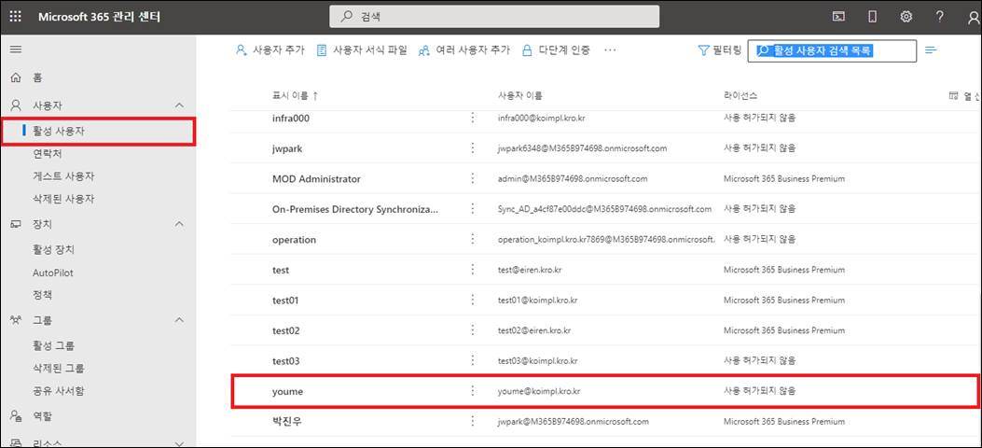Click 사용자 추가 button
Image resolution: width=982 pixels, height=448 pixels.
(x=270, y=50)
